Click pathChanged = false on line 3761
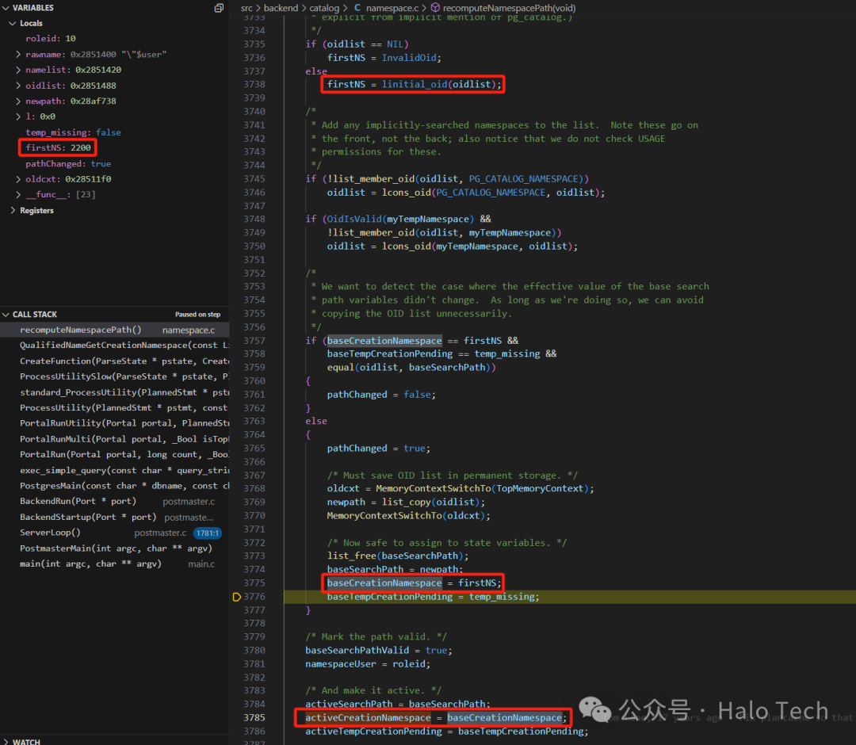 point(381,395)
